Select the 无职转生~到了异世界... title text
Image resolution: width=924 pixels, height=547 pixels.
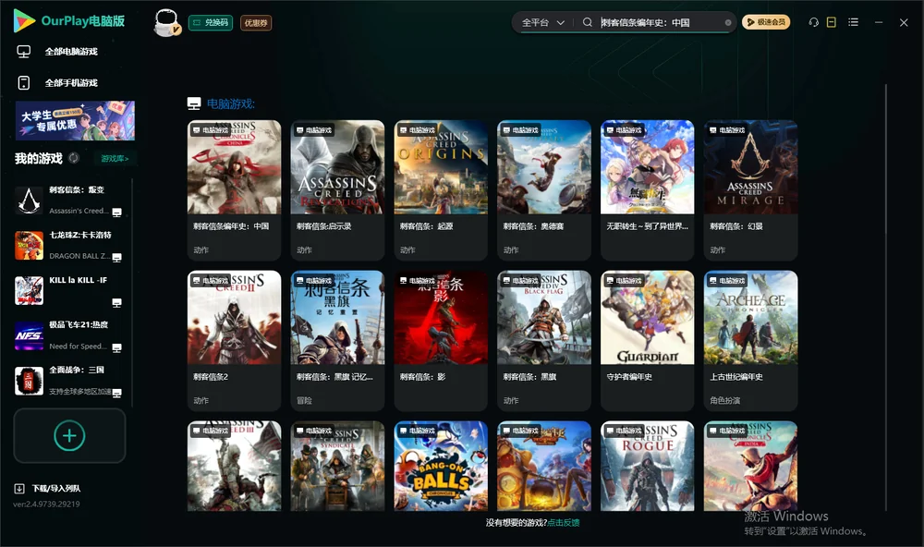[x=647, y=226]
